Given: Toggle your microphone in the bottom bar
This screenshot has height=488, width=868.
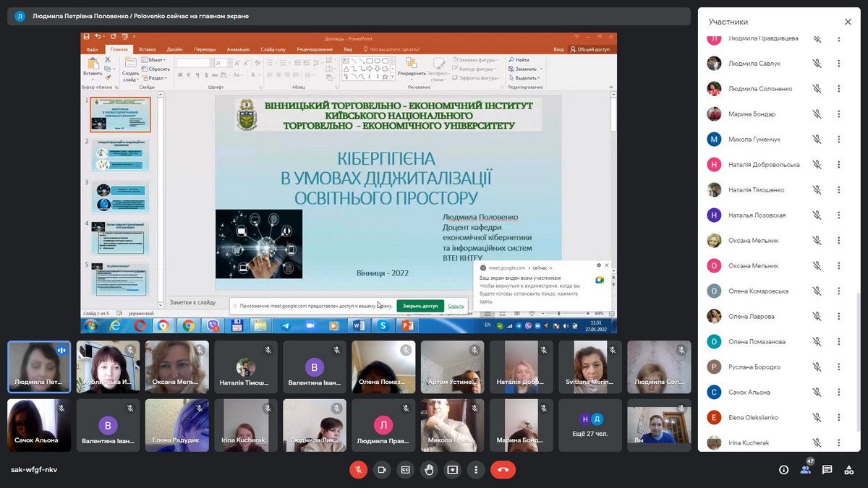Looking at the screenshot, I should tap(358, 470).
